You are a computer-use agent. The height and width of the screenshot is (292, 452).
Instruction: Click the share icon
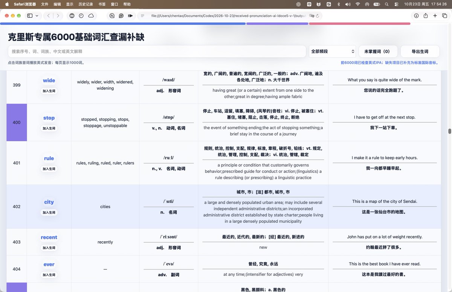coord(426,16)
